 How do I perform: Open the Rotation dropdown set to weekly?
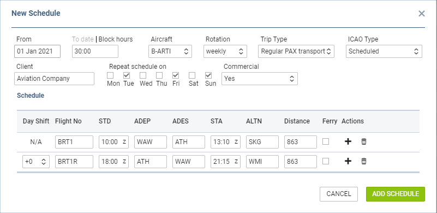tap(225, 51)
